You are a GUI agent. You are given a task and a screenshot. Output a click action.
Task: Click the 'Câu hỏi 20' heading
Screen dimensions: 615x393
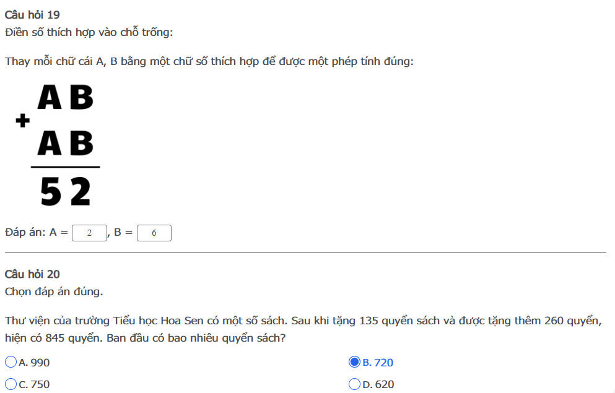coord(32,274)
